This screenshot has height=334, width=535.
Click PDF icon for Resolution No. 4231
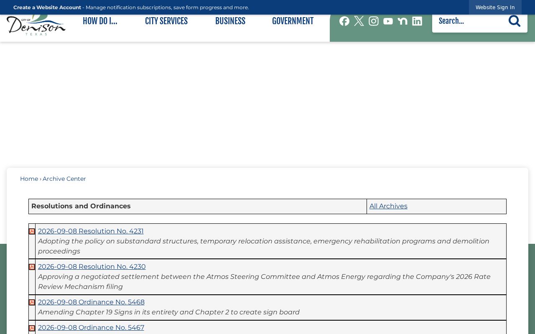pos(32,231)
